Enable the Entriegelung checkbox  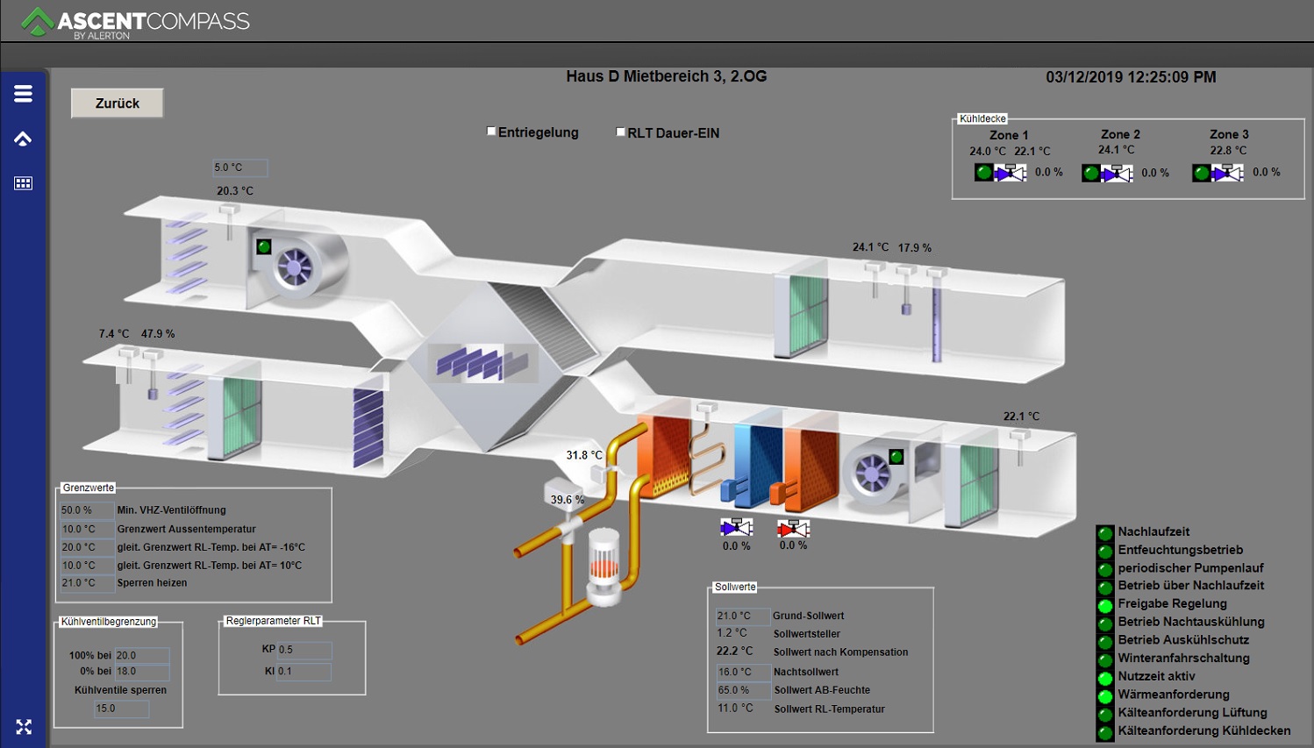click(492, 132)
